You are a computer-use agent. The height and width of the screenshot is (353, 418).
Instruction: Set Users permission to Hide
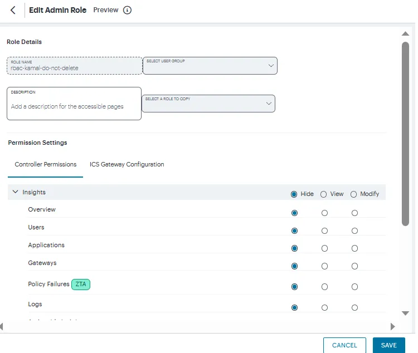tap(295, 231)
